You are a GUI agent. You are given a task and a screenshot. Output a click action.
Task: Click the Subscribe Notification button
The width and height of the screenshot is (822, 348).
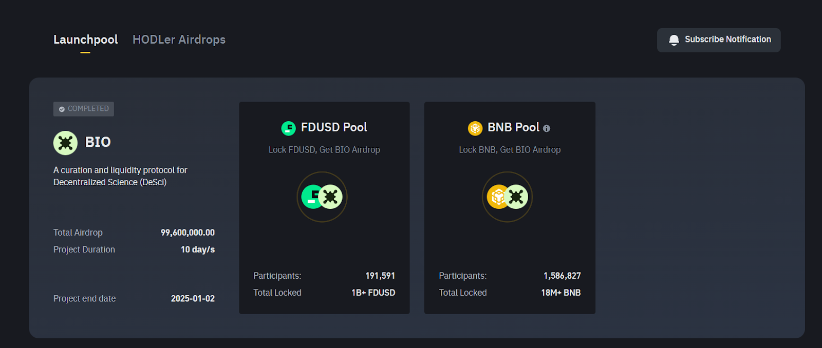tap(719, 40)
